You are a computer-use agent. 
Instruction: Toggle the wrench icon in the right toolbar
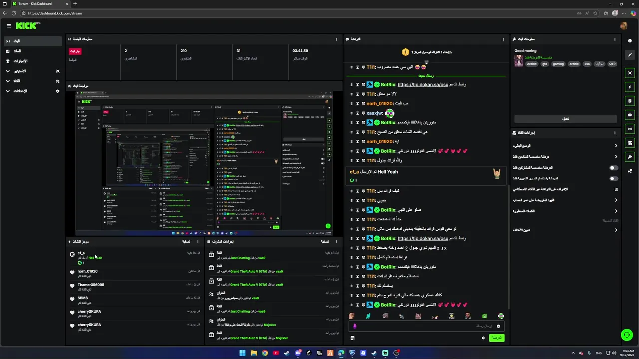tap(630, 157)
